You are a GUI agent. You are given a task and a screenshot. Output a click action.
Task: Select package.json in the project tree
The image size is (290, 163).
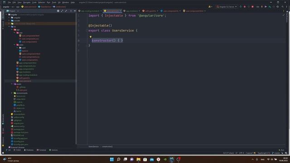pyautogui.click(x=19, y=129)
